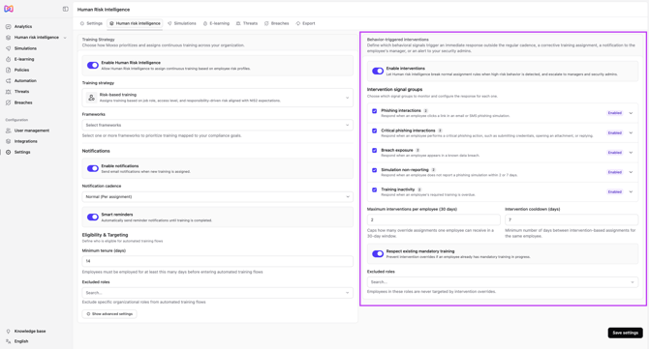649x349 pixels.
Task: Uncheck Simulation non-reporting checkbox
Action: point(374,170)
